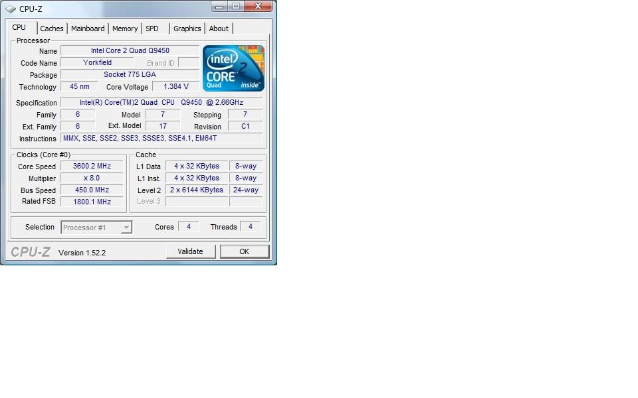Open the Processor #1 selection dropdown
The height and width of the screenshot is (398, 638).
tap(96, 228)
